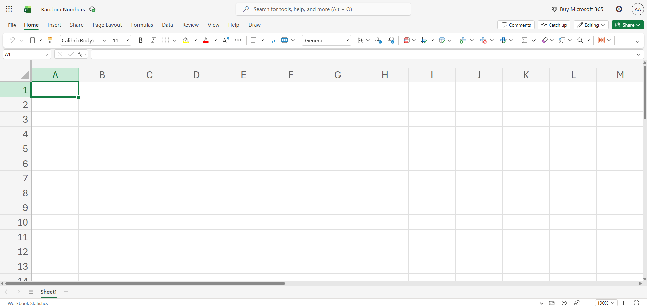Click the text alignment icon
Image resolution: width=647 pixels, height=307 pixels.
point(254,40)
